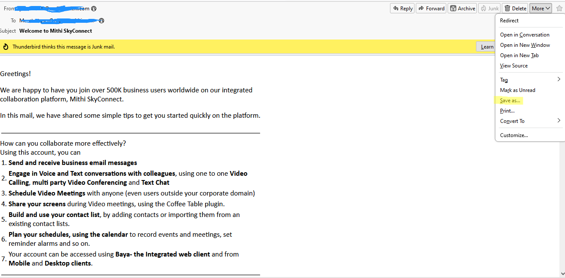Choose Redirect from More menu
This screenshot has height=278, width=565.
tap(529, 21)
